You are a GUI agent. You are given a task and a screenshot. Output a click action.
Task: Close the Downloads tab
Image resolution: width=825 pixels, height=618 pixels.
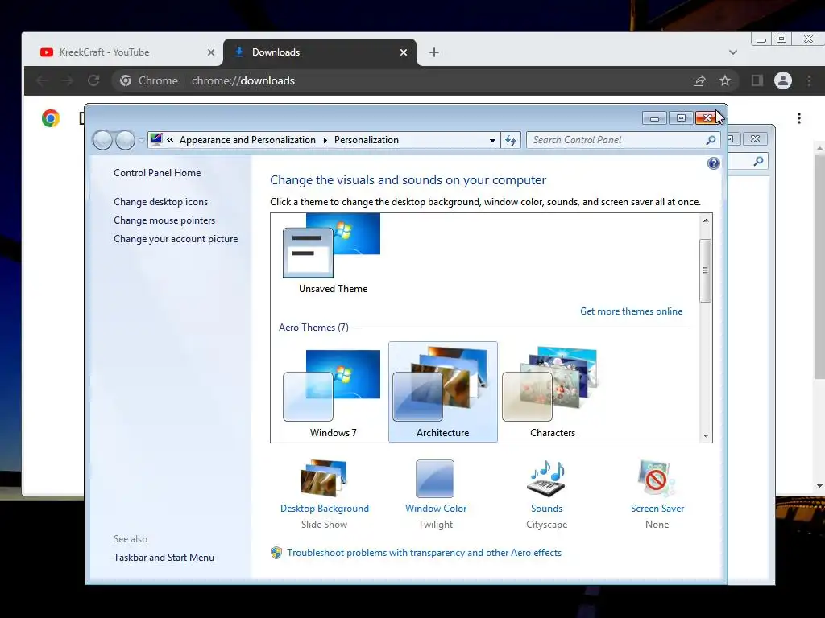click(404, 52)
